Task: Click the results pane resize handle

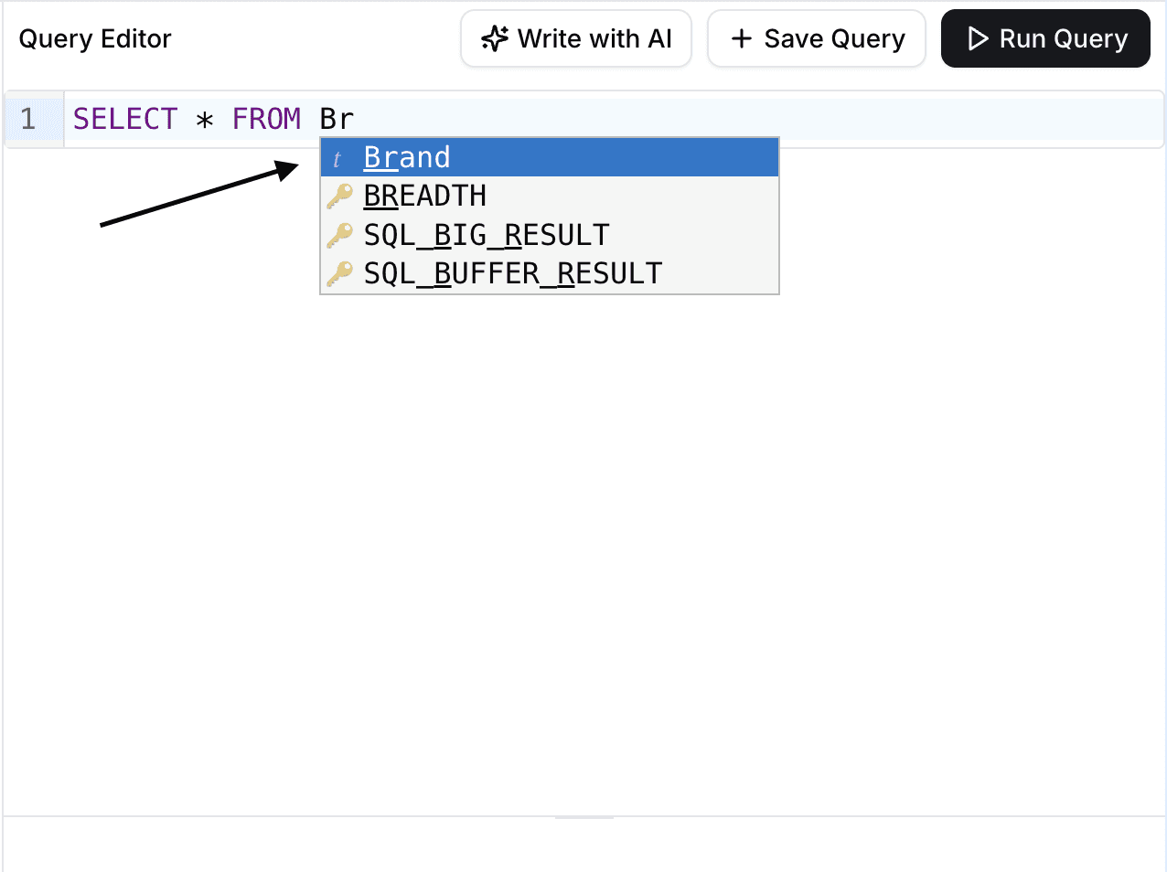Action: 584,816
